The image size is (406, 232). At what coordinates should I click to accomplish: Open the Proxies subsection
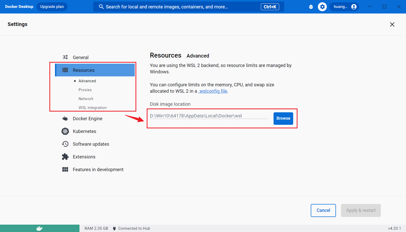[85, 90]
